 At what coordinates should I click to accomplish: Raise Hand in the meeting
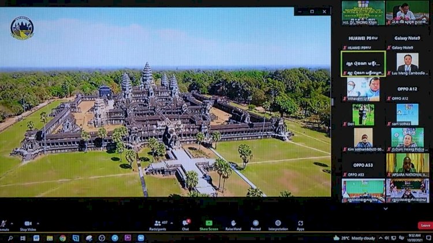coord(233,225)
